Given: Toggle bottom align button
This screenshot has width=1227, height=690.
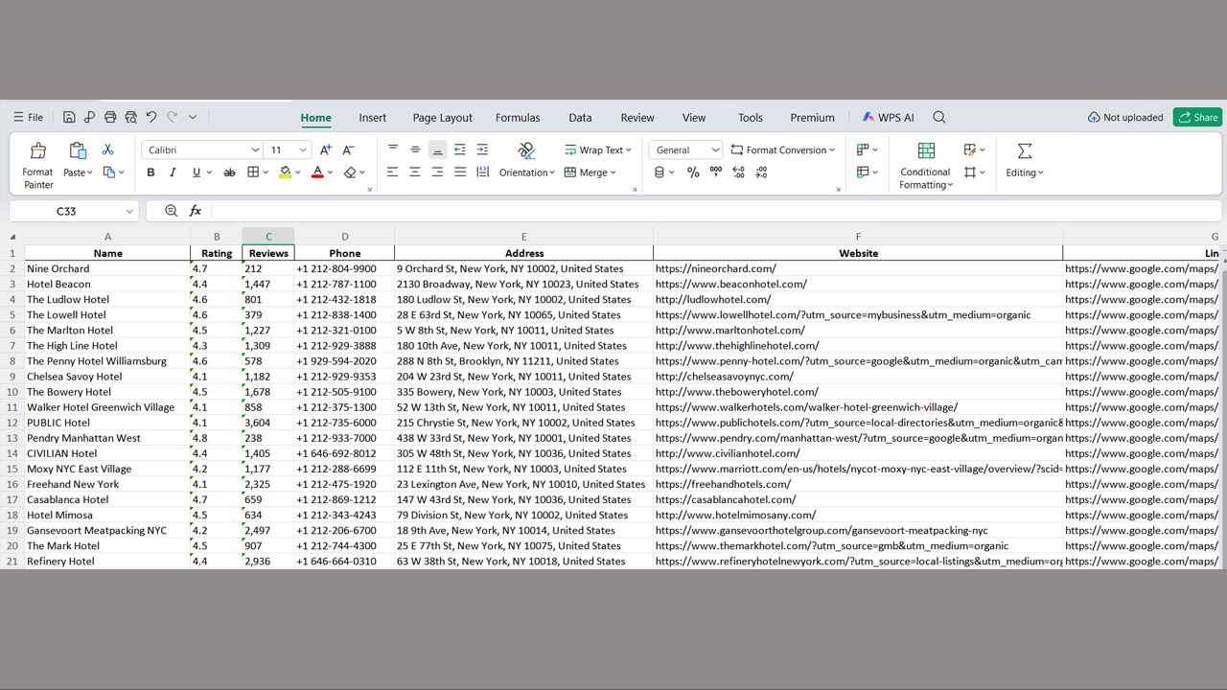Looking at the screenshot, I should click(437, 149).
